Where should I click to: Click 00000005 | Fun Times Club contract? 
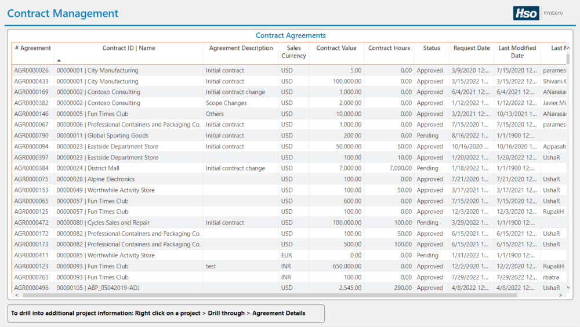click(x=92, y=114)
